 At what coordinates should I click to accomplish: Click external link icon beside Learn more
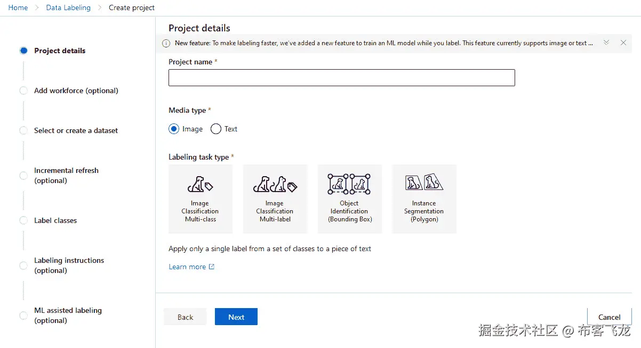[212, 267]
